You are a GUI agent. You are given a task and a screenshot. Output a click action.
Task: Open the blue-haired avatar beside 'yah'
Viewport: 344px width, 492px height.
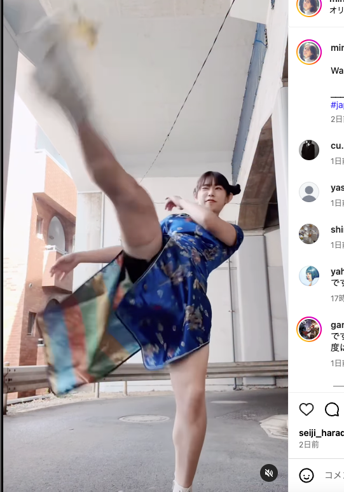309,276
